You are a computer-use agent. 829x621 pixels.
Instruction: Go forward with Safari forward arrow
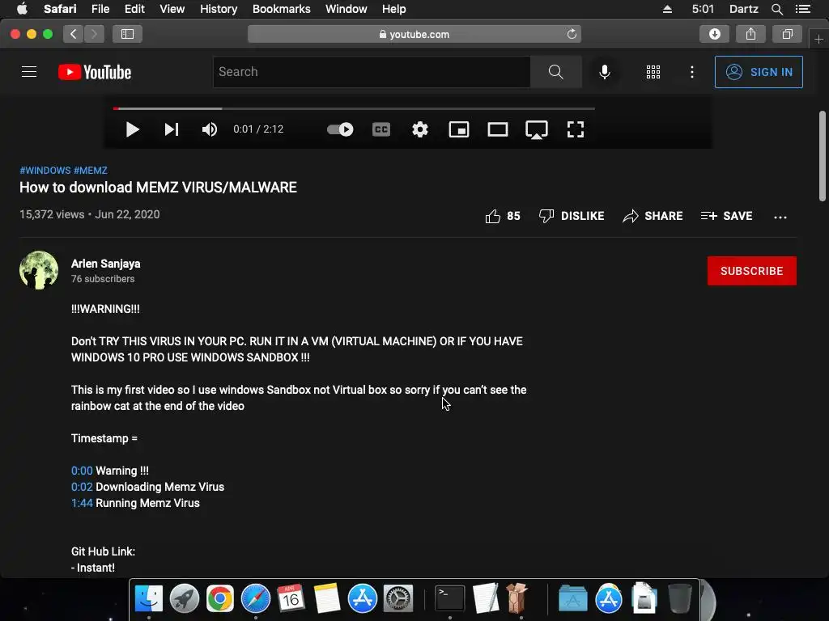coord(94,34)
